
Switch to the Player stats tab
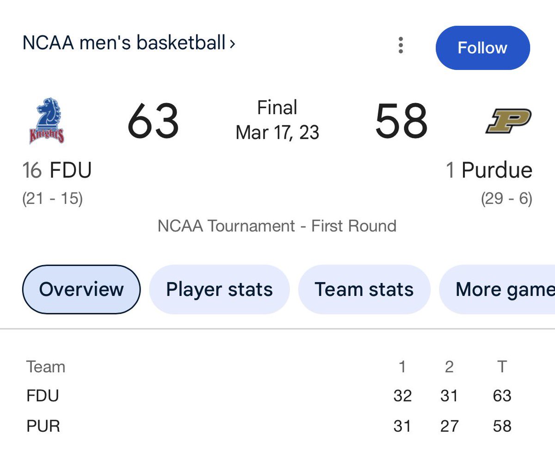point(219,290)
